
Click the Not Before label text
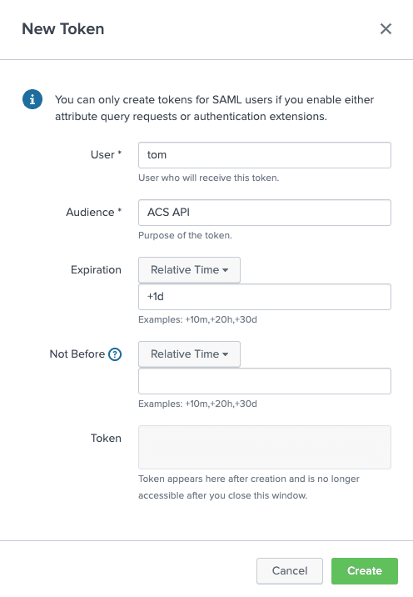(77, 354)
